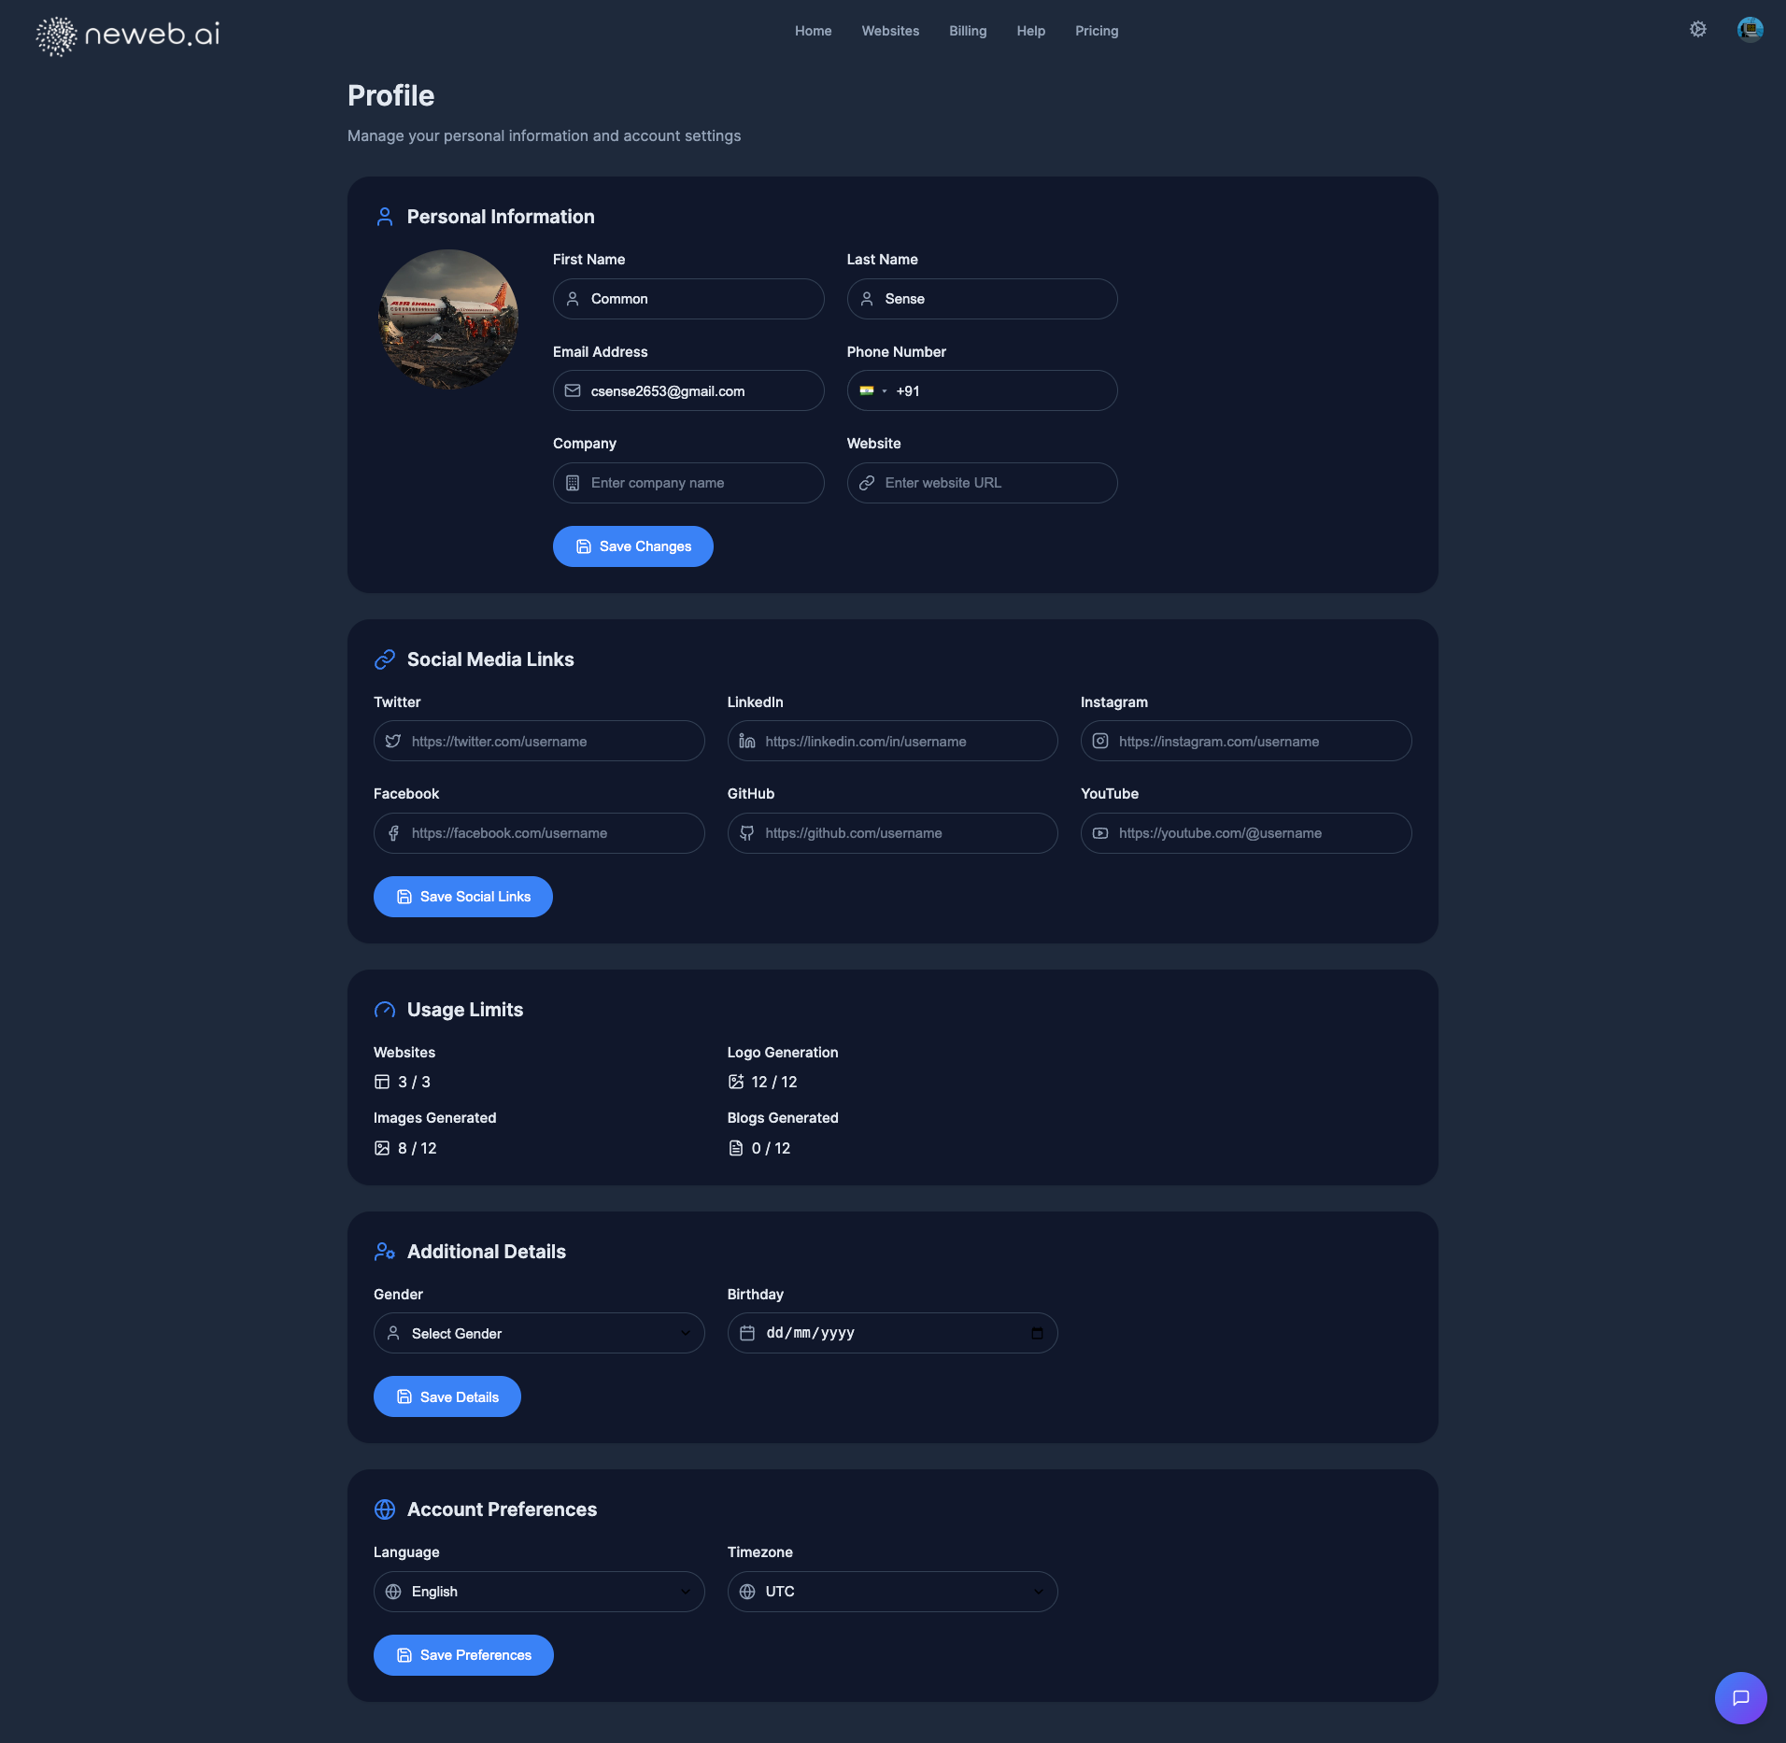Open the Language dropdown showing English
Viewport: 1786px width, 1743px height.
[x=539, y=1591]
